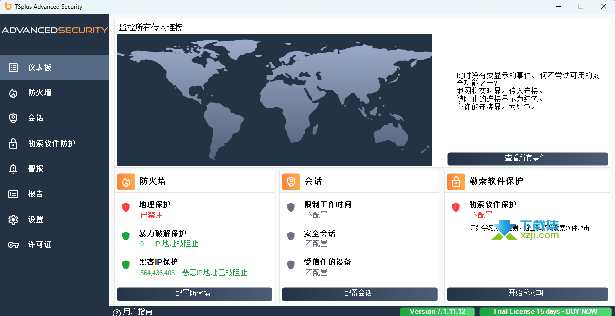The height and width of the screenshot is (316, 615).
Task: Open the 会话 sidebar menu item
Action: (55, 118)
